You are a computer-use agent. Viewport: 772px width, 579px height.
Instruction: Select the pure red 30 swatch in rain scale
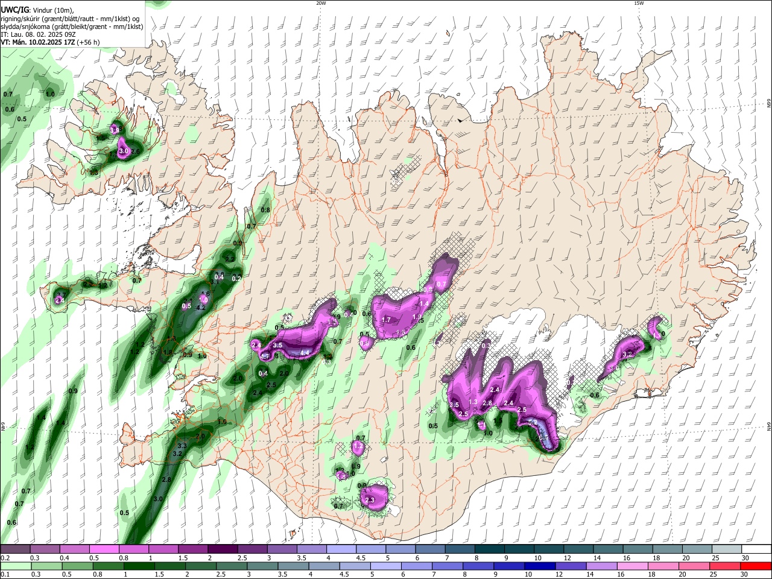pos(755,566)
